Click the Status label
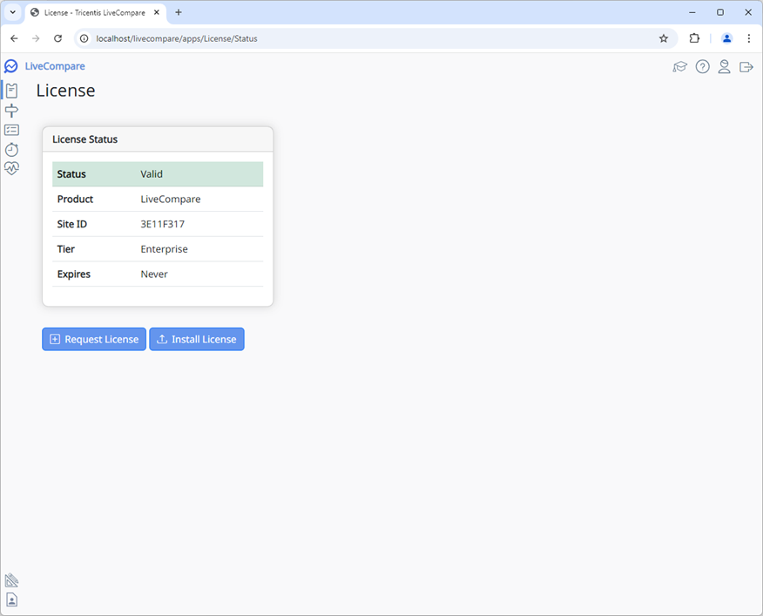Viewport: 763px width, 616px height. tap(71, 174)
